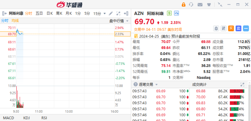251x121 pixels.
Task: Click the Nasdaq exchange value
Action: [x=203, y=78]
